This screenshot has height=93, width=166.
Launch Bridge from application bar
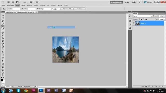coord(9,2)
